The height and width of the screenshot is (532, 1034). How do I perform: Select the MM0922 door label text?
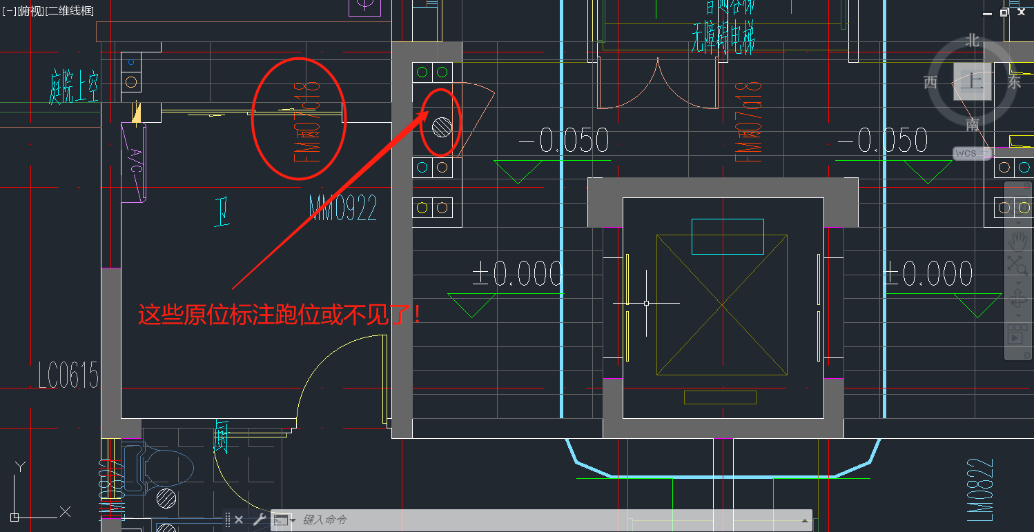click(343, 208)
